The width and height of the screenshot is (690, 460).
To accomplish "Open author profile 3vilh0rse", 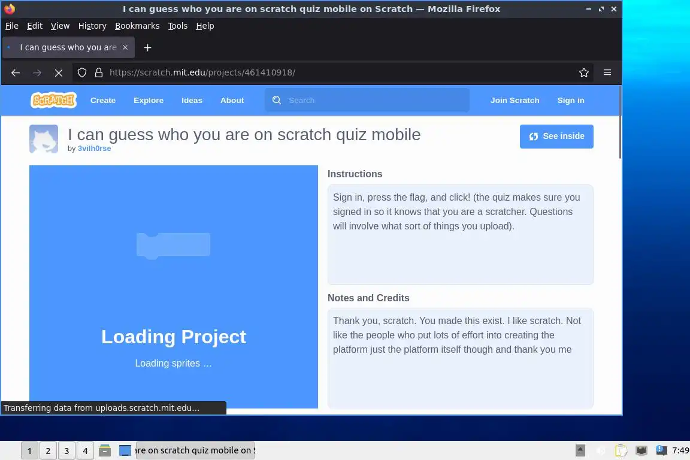I will 94,149.
